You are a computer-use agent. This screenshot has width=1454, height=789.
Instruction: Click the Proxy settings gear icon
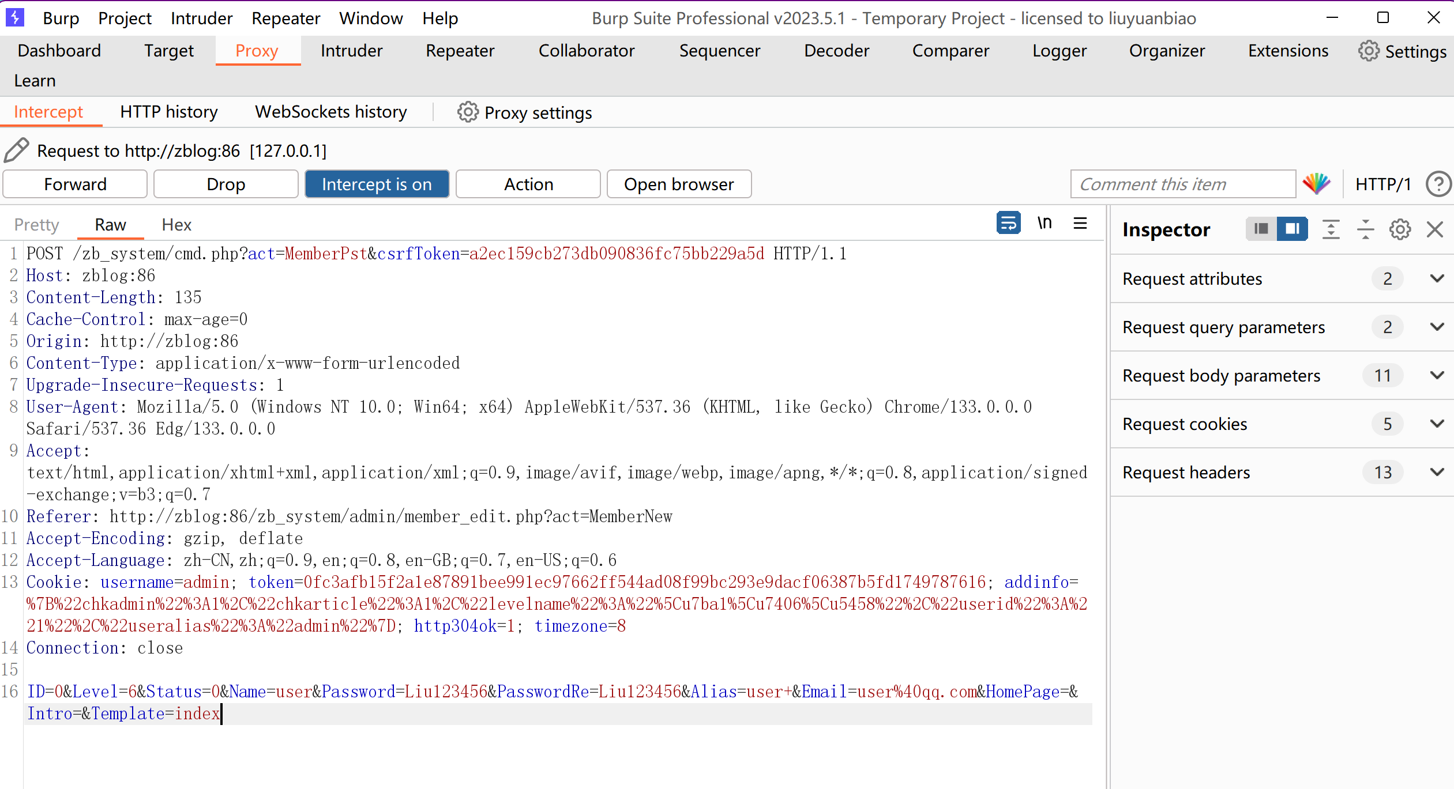coord(468,112)
